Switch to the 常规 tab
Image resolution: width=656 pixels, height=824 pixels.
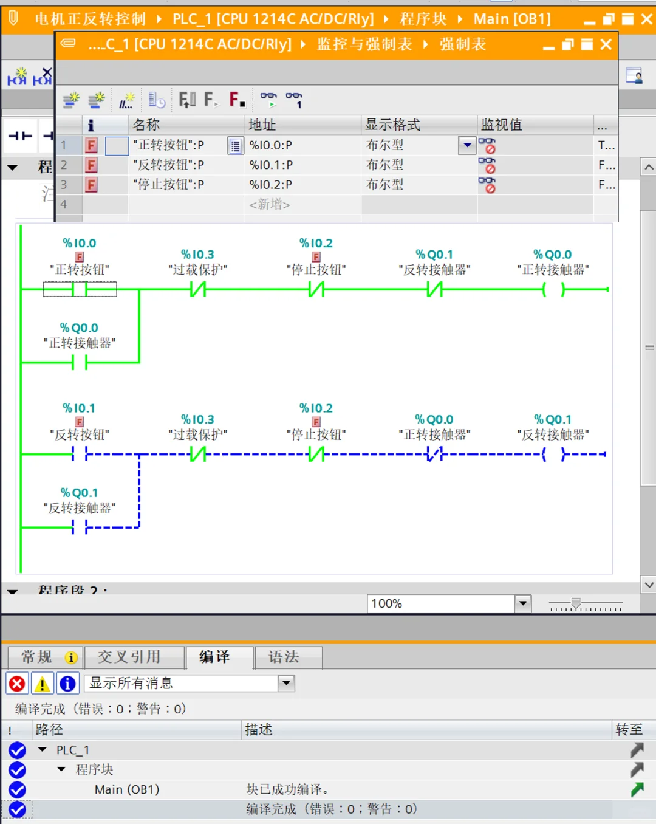44,657
